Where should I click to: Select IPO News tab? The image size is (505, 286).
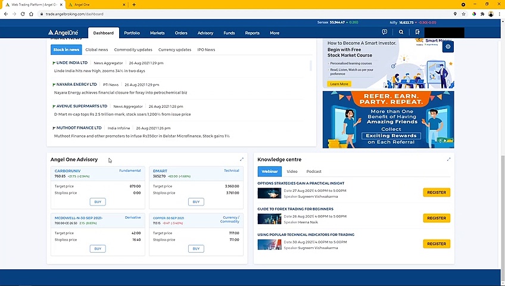pos(206,49)
